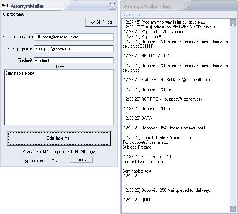Click the E-mail příjemce input field
This screenshot has height=214, width=238.
point(74,49)
